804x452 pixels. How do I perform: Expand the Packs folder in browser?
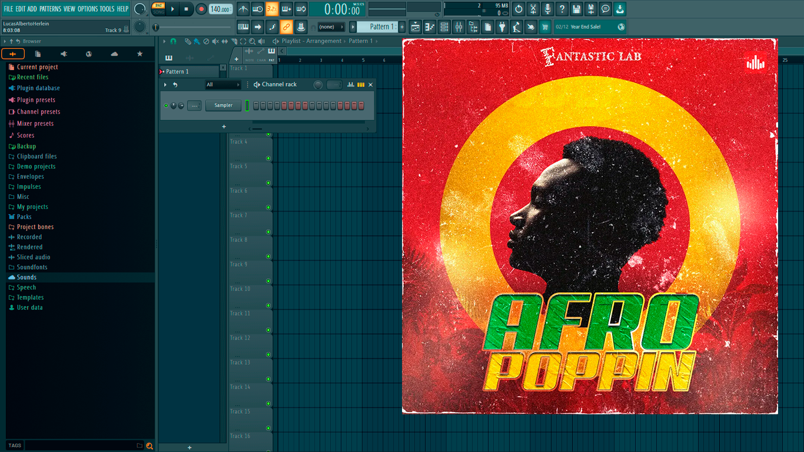coord(24,217)
